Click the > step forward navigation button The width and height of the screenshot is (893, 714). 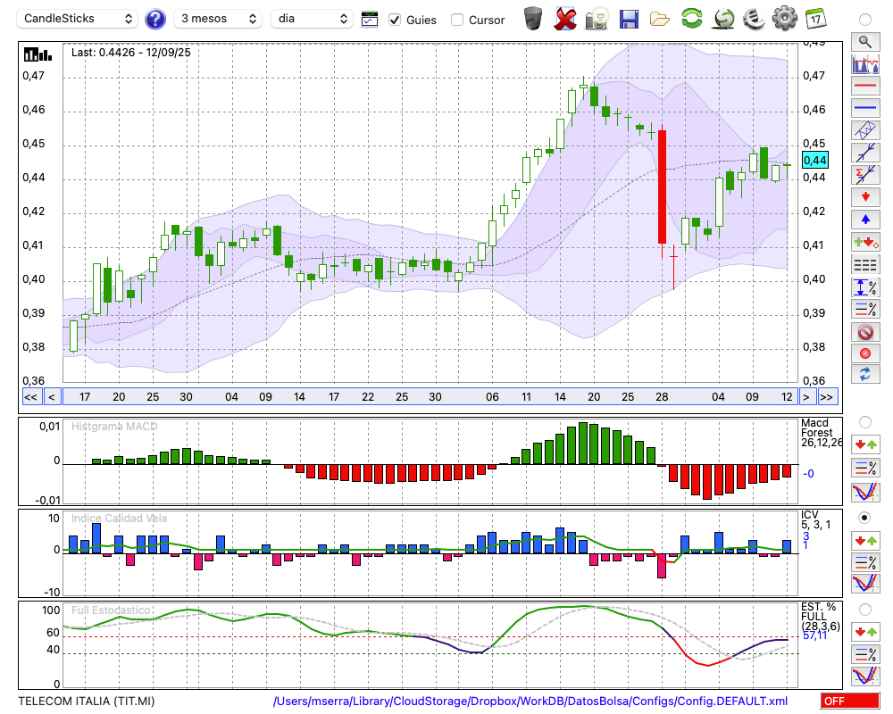805,397
